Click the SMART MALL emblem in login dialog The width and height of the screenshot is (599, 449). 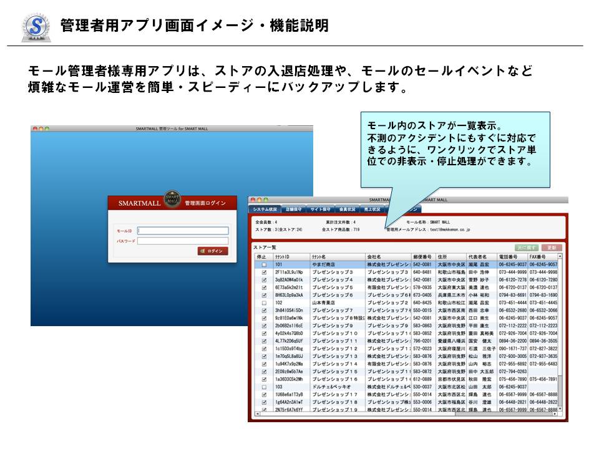[x=172, y=199]
